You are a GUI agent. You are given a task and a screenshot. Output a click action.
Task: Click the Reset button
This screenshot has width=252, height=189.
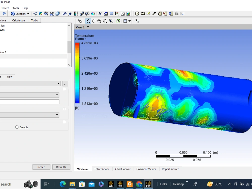tap(41, 167)
